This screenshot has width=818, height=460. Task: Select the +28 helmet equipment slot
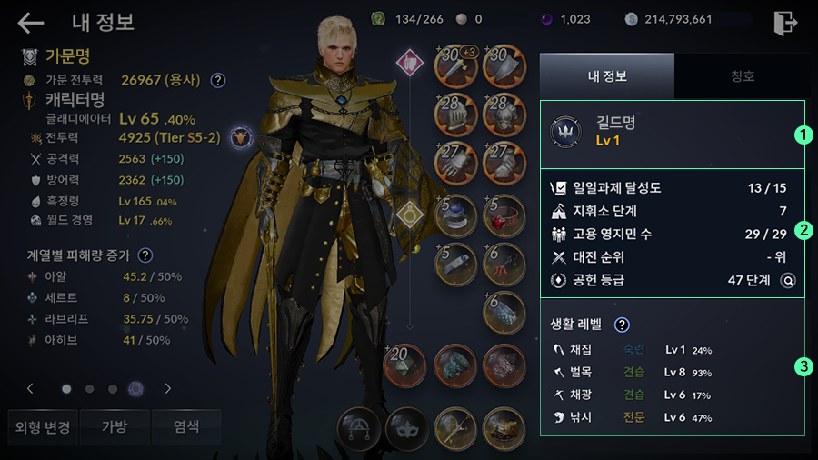[x=455, y=115]
